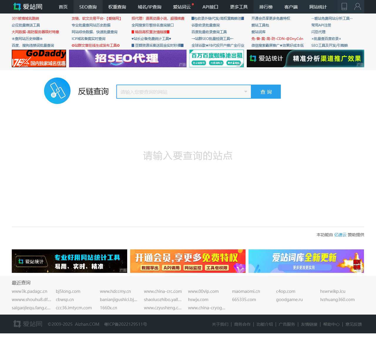This screenshot has height=351, width=376.
Task: Open the 权重查询 menu
Action: [x=117, y=7]
